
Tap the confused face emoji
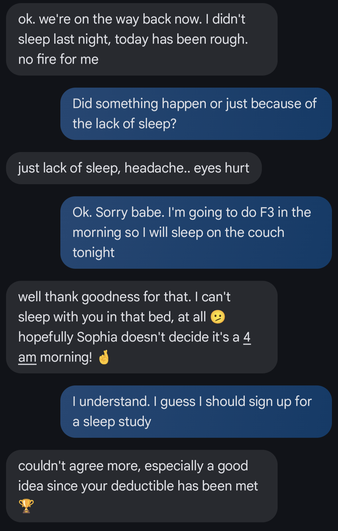click(x=218, y=317)
